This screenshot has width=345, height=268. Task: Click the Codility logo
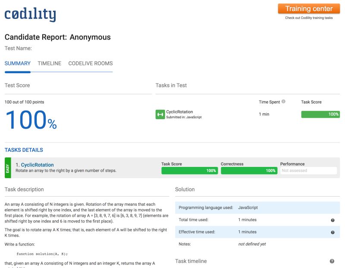pos(30,15)
